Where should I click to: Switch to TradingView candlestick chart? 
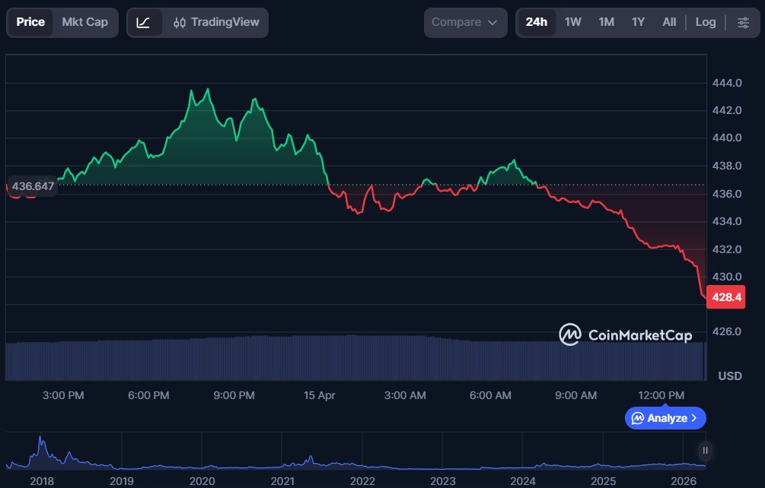215,23
